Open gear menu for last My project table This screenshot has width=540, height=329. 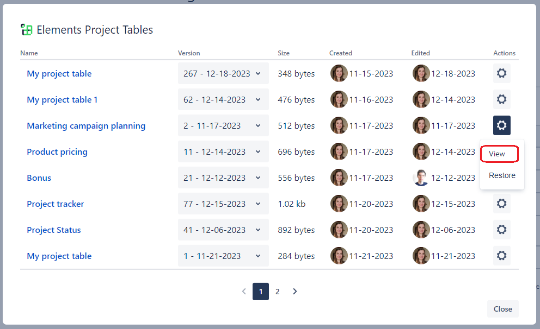pyautogui.click(x=501, y=256)
